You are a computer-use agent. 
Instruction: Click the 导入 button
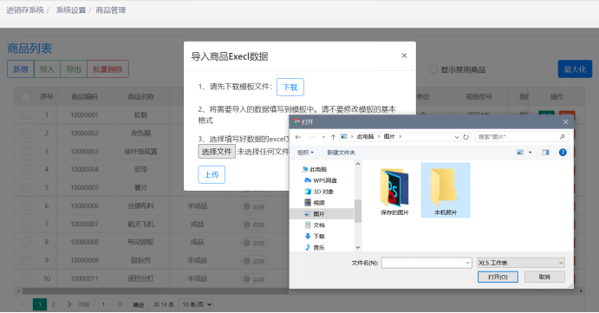(47, 69)
